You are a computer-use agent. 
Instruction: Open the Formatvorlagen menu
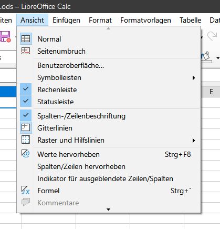[145, 20]
